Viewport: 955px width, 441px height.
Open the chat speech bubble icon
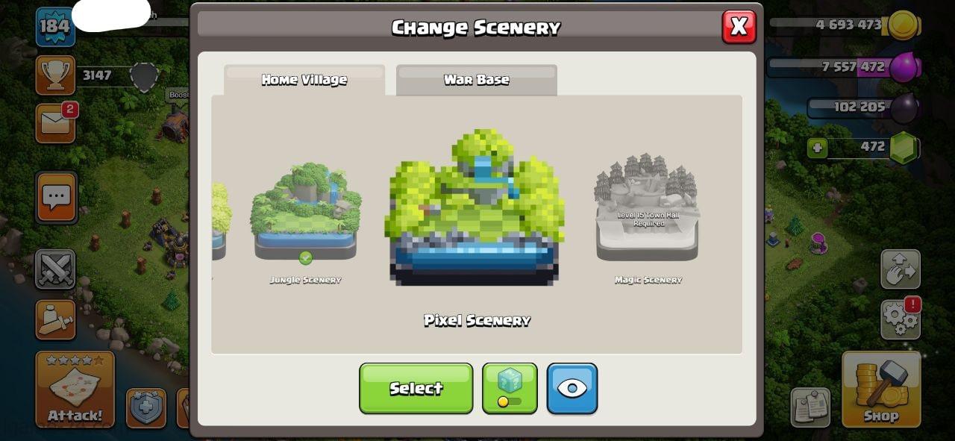coord(56,197)
